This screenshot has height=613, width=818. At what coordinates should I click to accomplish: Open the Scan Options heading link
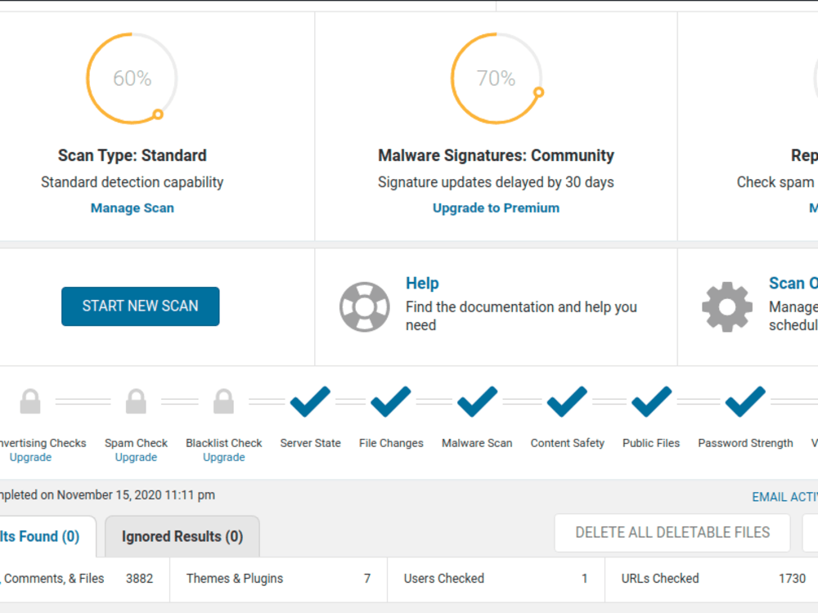793,283
